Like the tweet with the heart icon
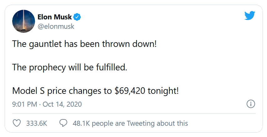 pos(17,123)
